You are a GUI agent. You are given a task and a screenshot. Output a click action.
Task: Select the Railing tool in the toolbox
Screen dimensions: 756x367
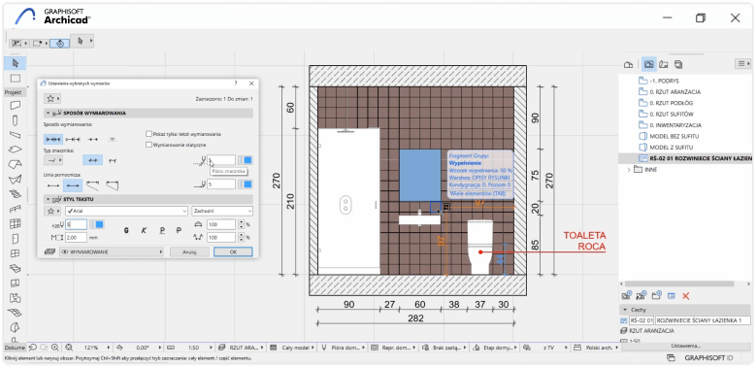15,209
